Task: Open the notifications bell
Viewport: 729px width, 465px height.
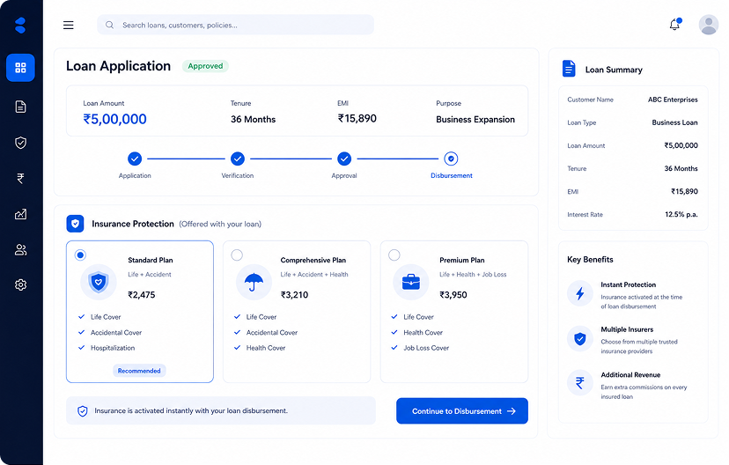Action: coord(674,24)
